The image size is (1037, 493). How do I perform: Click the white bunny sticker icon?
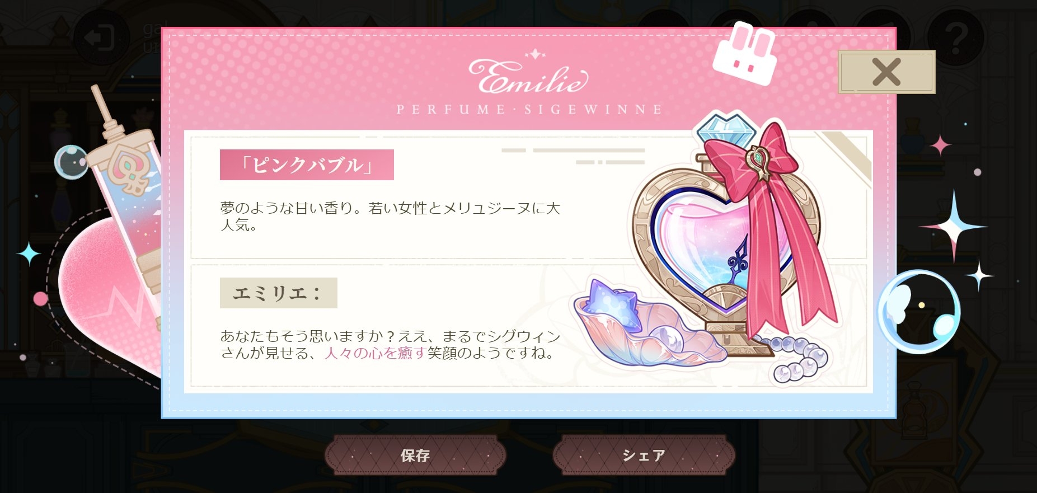(x=745, y=53)
